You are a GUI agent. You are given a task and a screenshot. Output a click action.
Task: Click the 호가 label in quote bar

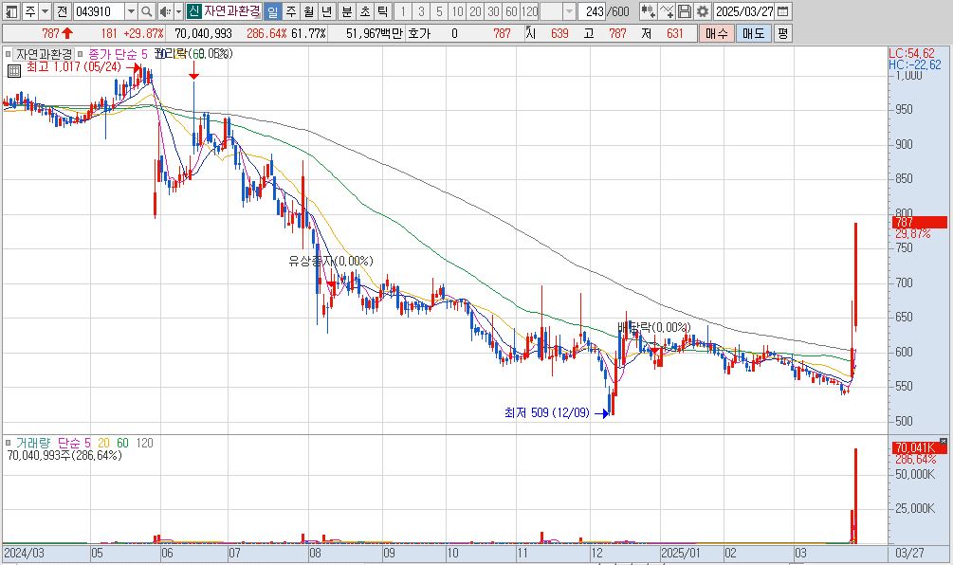point(419,33)
